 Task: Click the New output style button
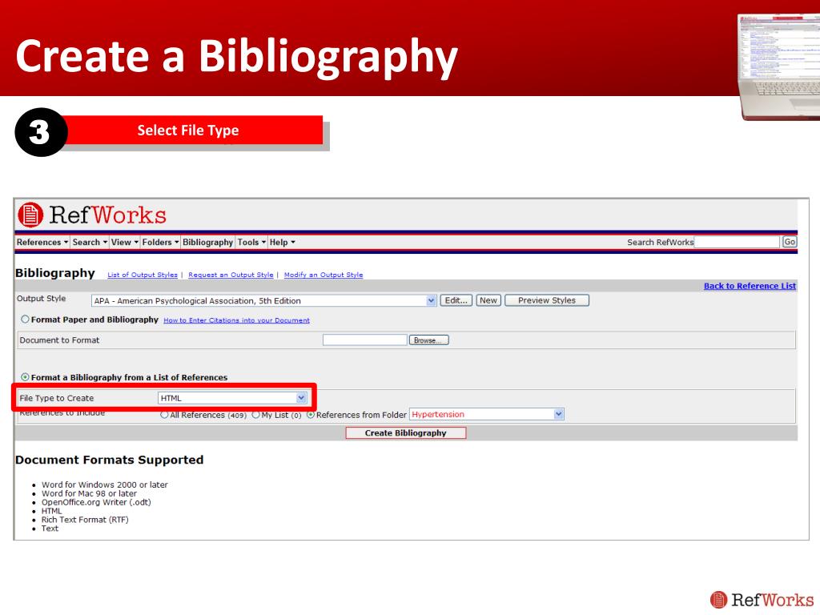pyautogui.click(x=488, y=300)
